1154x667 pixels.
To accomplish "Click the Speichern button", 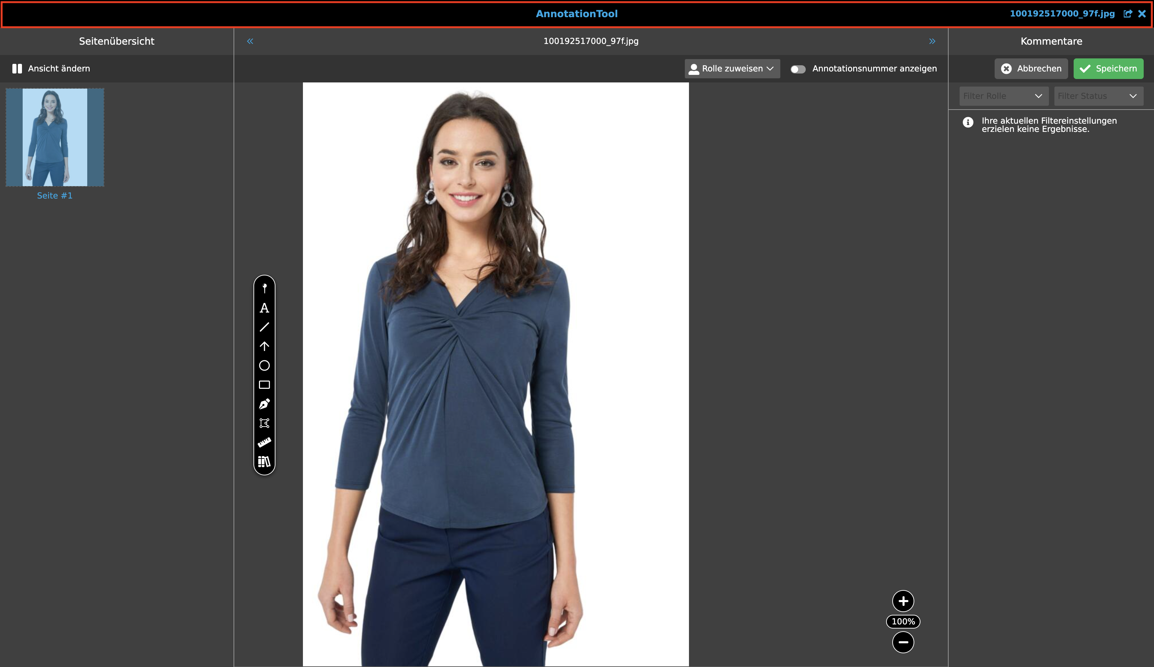I will pos(1108,69).
